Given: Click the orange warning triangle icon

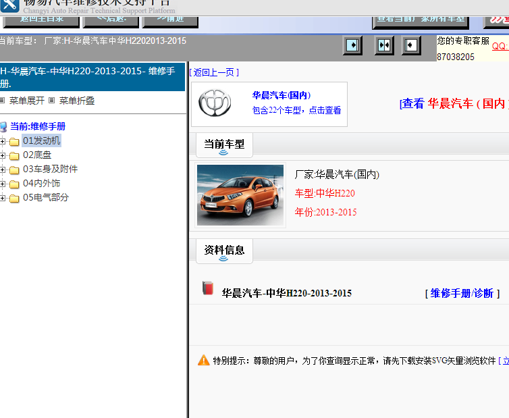Looking at the screenshot, I should click(204, 360).
